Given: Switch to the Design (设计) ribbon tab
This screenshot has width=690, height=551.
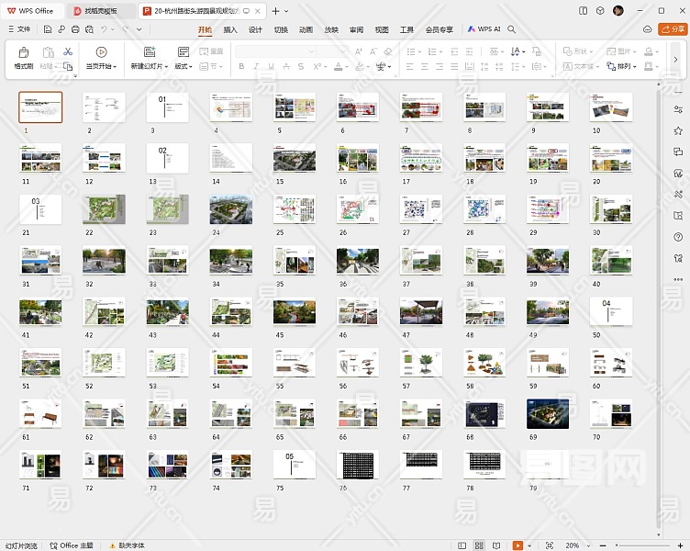Looking at the screenshot, I should tap(255, 29).
